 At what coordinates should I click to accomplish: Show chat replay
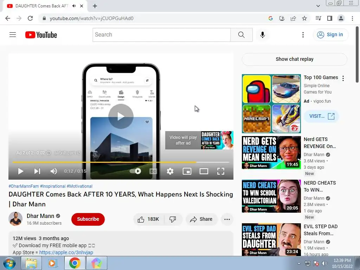[294, 59]
